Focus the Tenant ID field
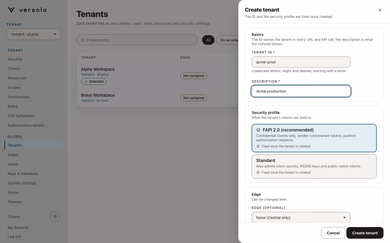The height and width of the screenshot is (243, 390). [x=301, y=62]
